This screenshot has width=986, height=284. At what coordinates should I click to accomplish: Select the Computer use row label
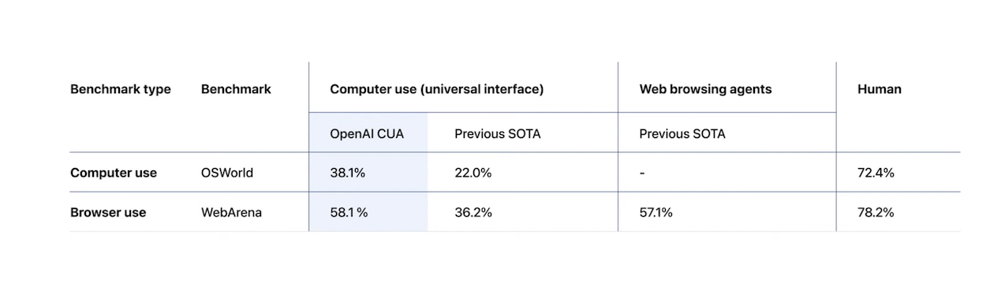point(114,173)
